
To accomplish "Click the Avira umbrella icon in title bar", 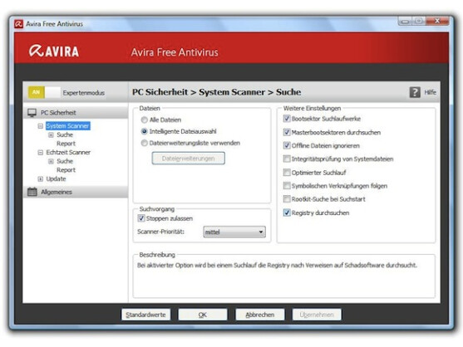I will 18,24.
